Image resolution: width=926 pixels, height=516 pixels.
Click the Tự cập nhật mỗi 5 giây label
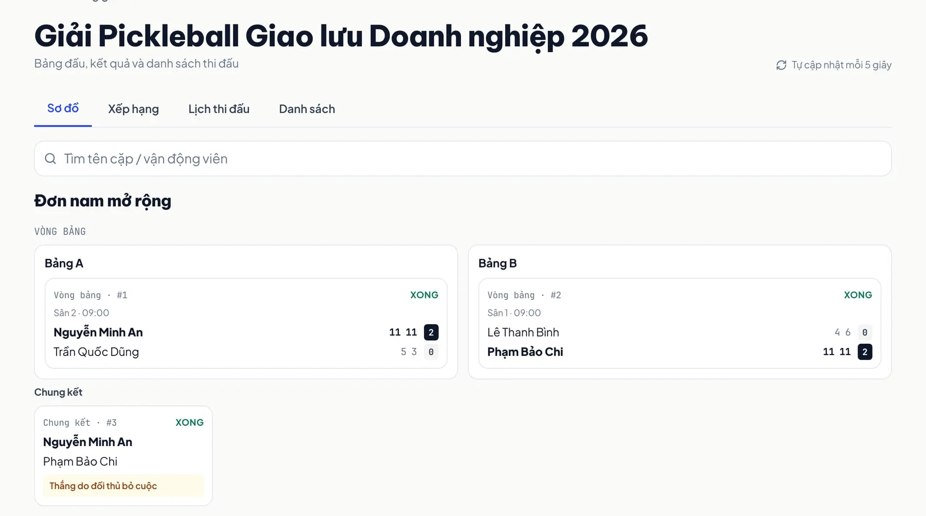click(842, 65)
